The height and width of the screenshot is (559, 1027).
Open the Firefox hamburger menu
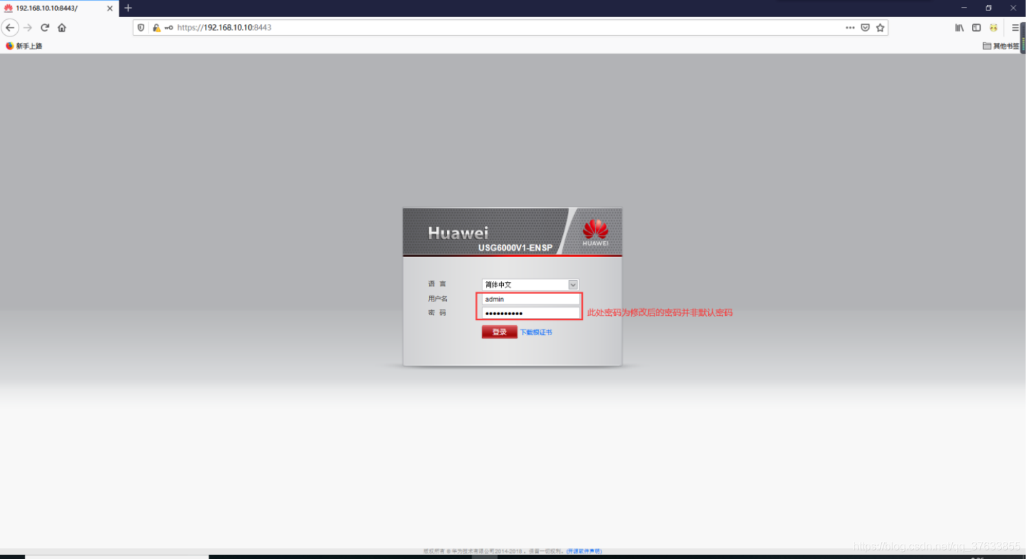(x=1015, y=27)
